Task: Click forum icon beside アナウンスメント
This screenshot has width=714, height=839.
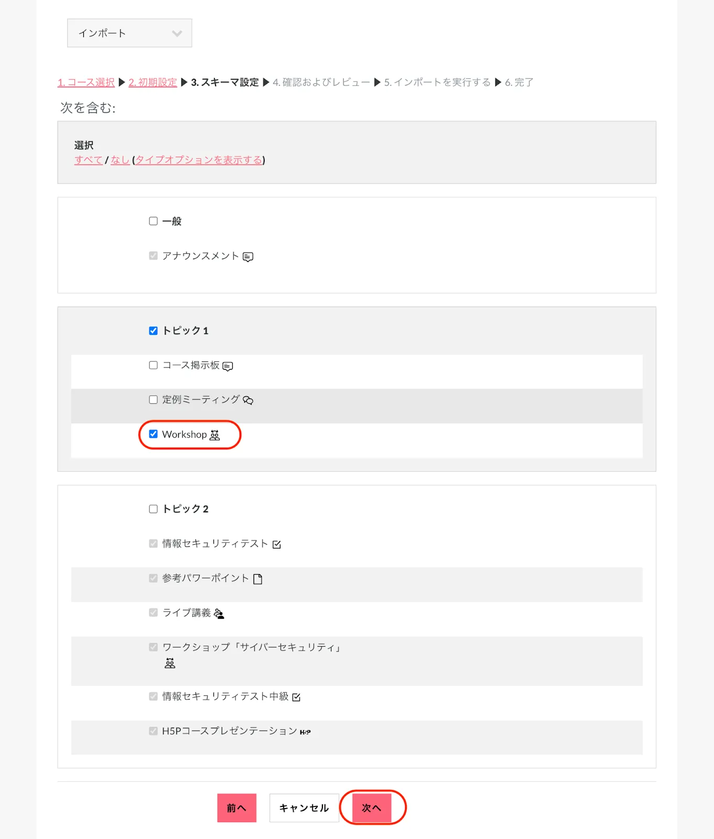Action: (x=248, y=257)
